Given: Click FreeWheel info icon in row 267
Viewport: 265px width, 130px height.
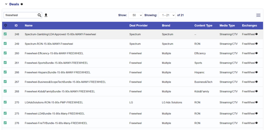Looking at the screenshot, I should [x=256, y=82].
